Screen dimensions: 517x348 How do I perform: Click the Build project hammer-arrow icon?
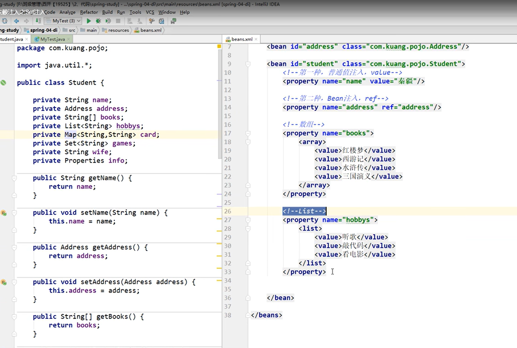tap(38, 21)
